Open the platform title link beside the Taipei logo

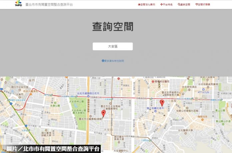[x=49, y=5]
